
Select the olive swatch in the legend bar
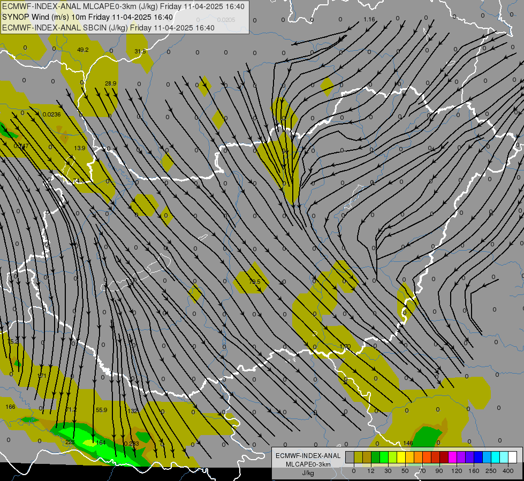(358, 457)
